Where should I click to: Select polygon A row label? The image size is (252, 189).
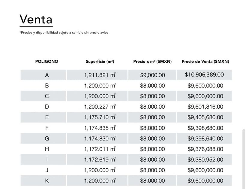47,75
